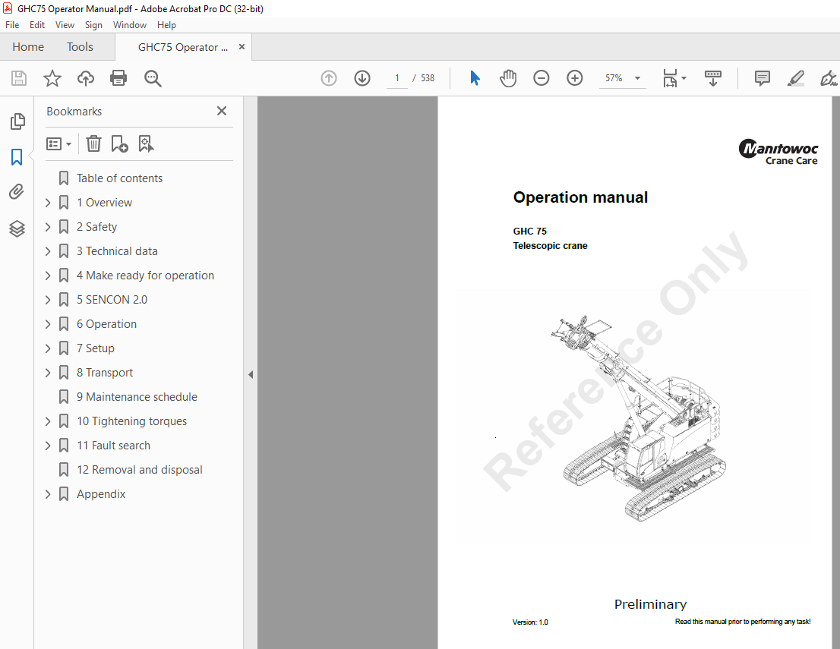840x649 pixels.
Task: Open the Sign/fill pen tool
Action: point(828,78)
